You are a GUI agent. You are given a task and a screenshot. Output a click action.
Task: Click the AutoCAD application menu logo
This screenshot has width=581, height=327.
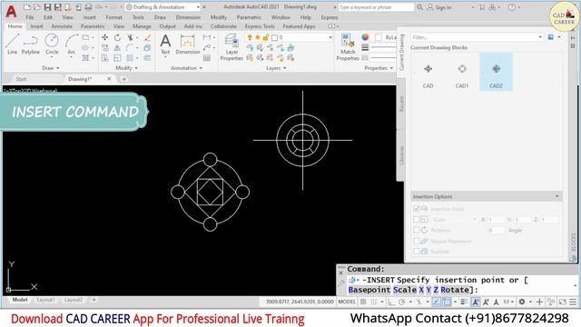pyautogui.click(x=12, y=12)
